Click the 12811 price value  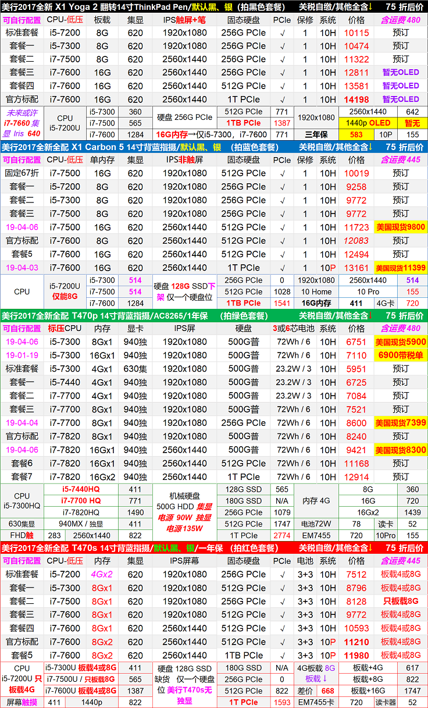tap(356, 73)
